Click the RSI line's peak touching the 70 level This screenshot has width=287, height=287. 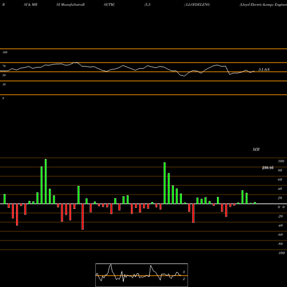(75, 63)
